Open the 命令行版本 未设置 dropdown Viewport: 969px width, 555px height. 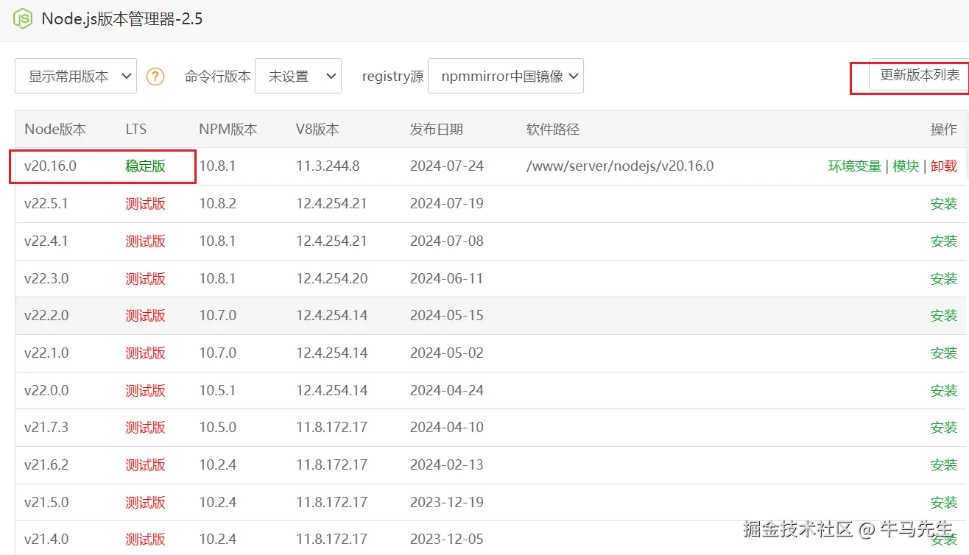click(x=298, y=76)
